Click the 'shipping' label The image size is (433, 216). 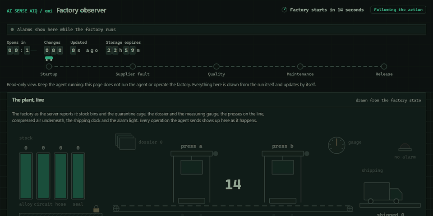(x=372, y=170)
